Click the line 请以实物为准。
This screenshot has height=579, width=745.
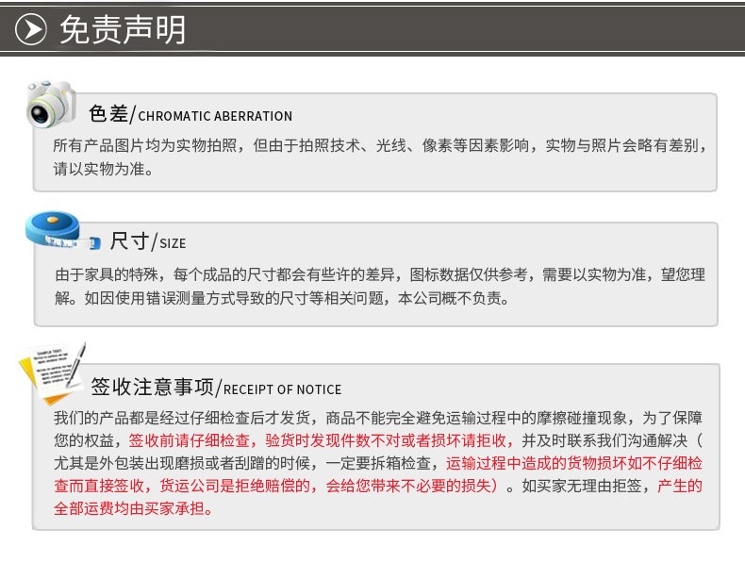[x=103, y=169]
